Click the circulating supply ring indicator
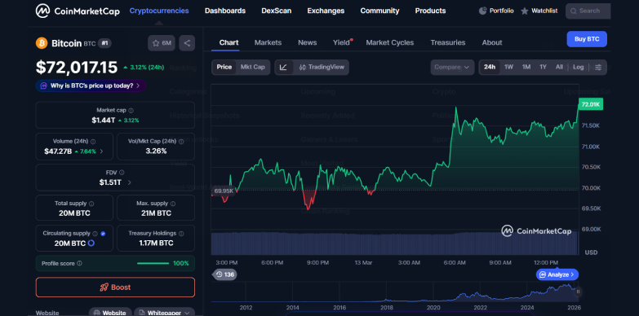 tap(91, 244)
